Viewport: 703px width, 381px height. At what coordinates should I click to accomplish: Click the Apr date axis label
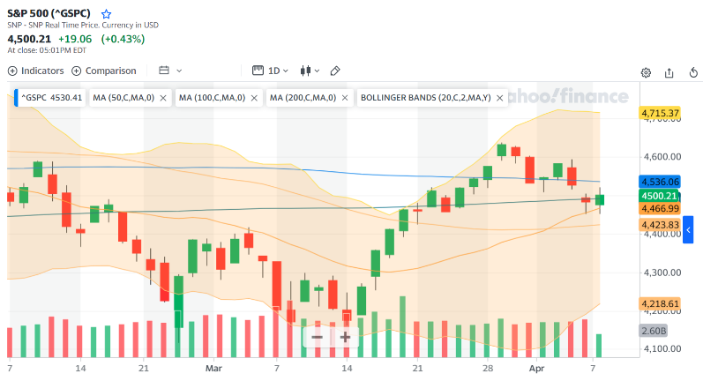click(536, 369)
